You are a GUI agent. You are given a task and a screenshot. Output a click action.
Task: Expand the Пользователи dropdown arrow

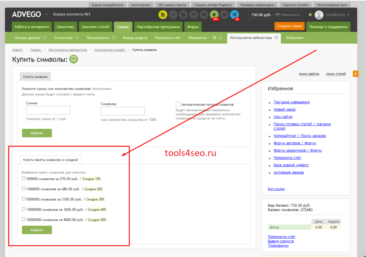(114, 38)
